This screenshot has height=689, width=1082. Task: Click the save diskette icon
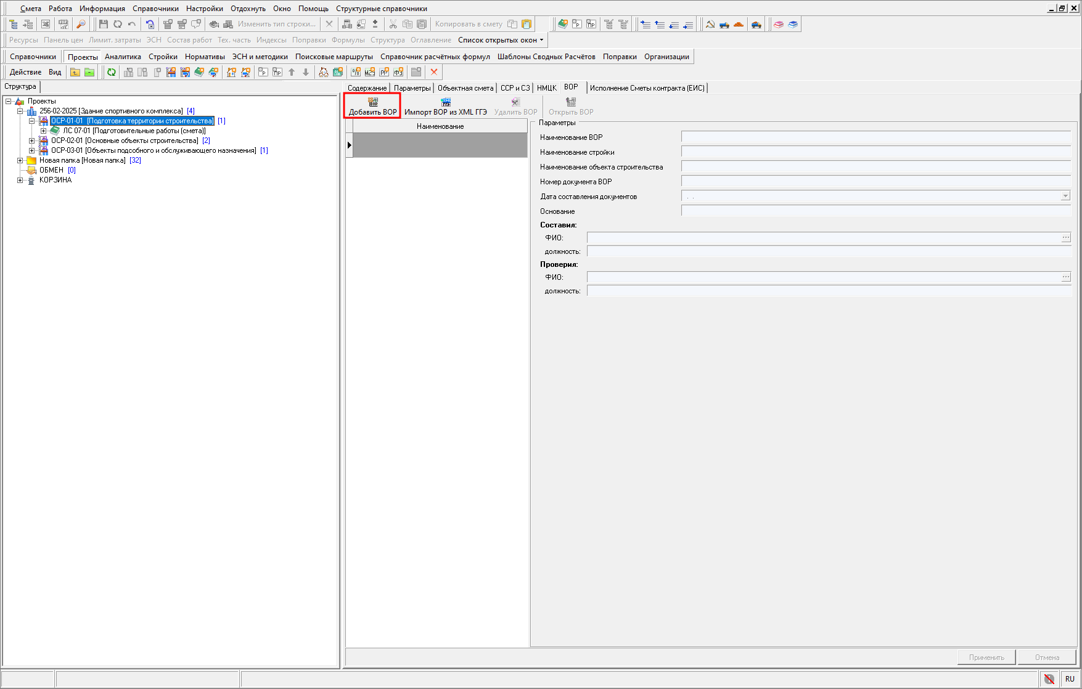pos(103,24)
